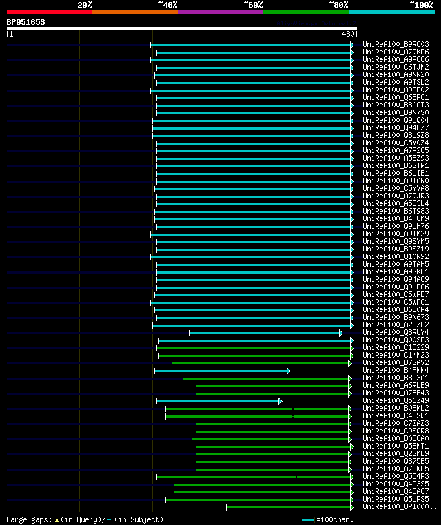Click the label UniRef100_Q8L9Z8

click(x=396, y=135)
